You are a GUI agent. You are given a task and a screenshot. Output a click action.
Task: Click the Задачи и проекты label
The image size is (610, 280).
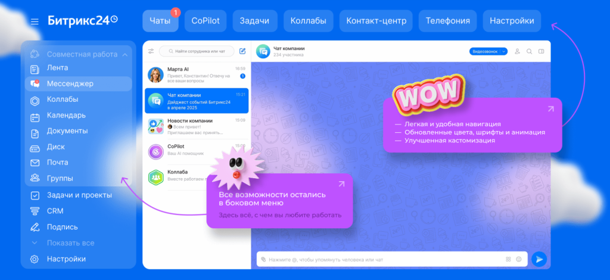(x=79, y=195)
